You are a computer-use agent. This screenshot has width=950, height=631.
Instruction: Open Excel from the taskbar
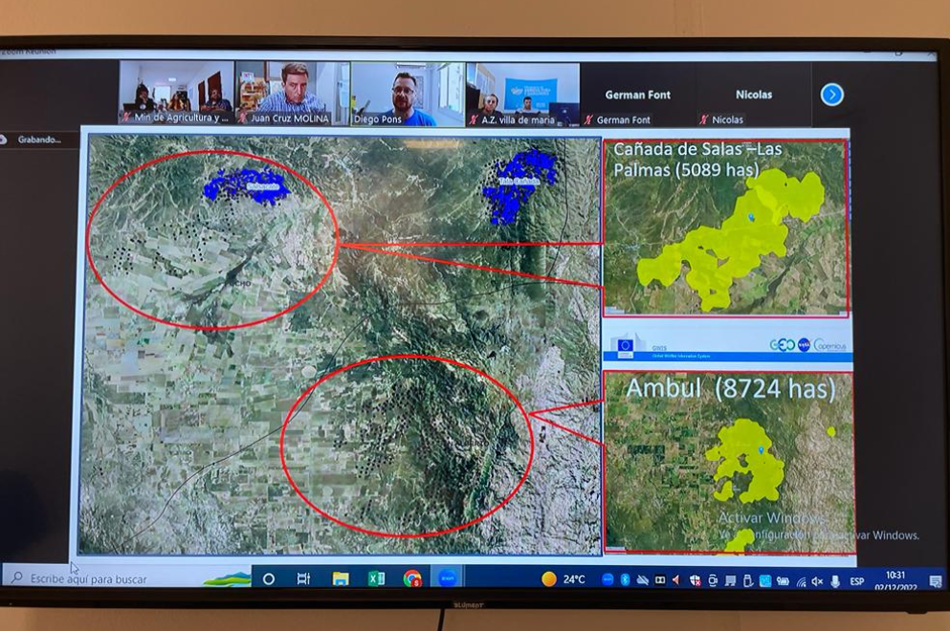(x=377, y=579)
